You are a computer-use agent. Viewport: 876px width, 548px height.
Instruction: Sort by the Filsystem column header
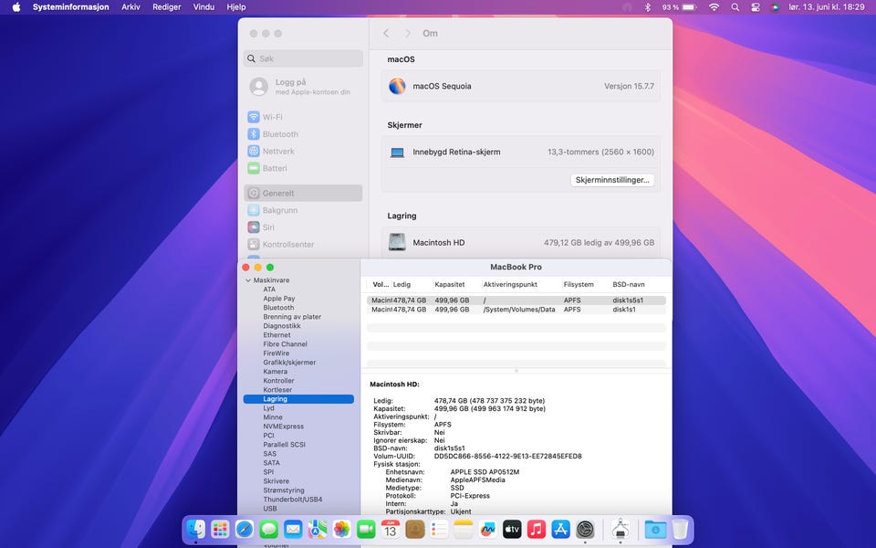(579, 285)
